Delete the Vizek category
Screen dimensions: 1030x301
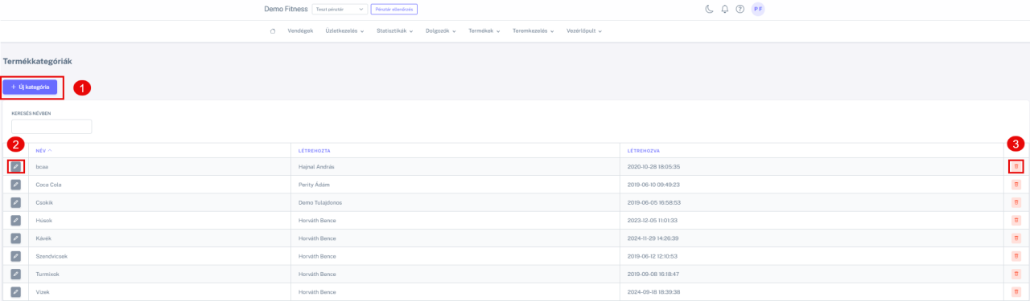click(x=1016, y=291)
